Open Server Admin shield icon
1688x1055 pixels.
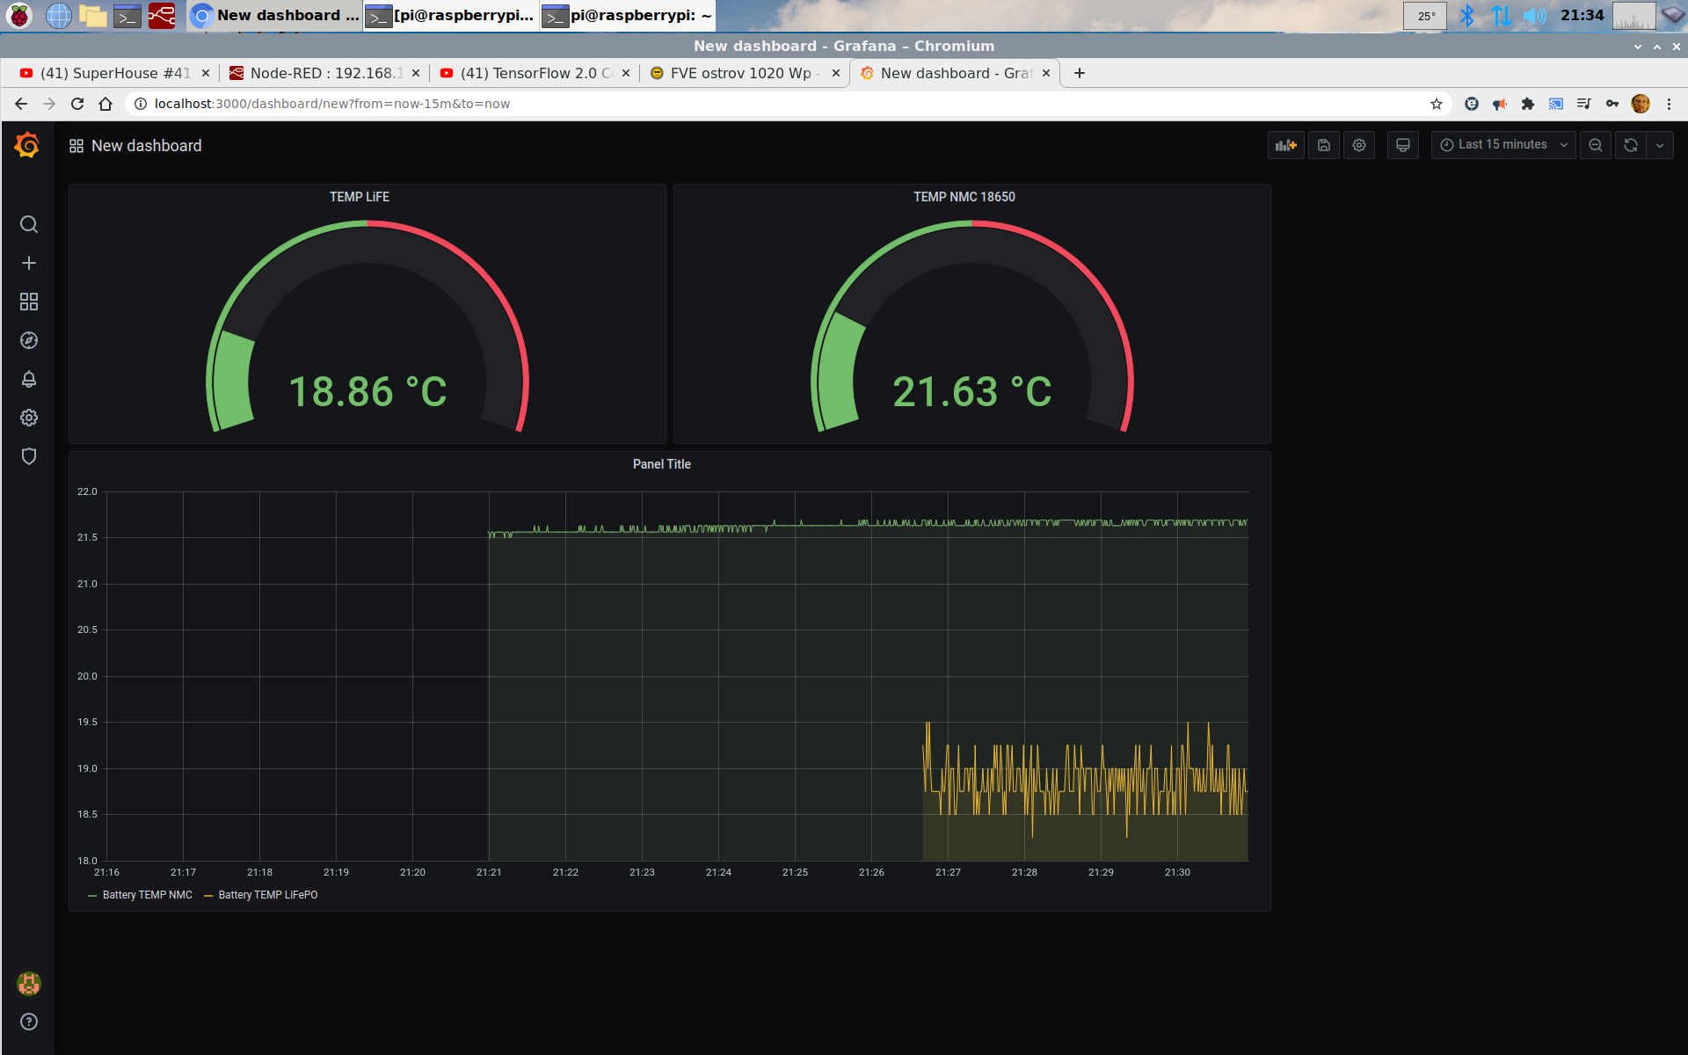(29, 456)
